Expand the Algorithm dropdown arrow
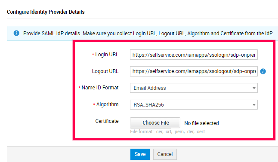 pos(254,105)
